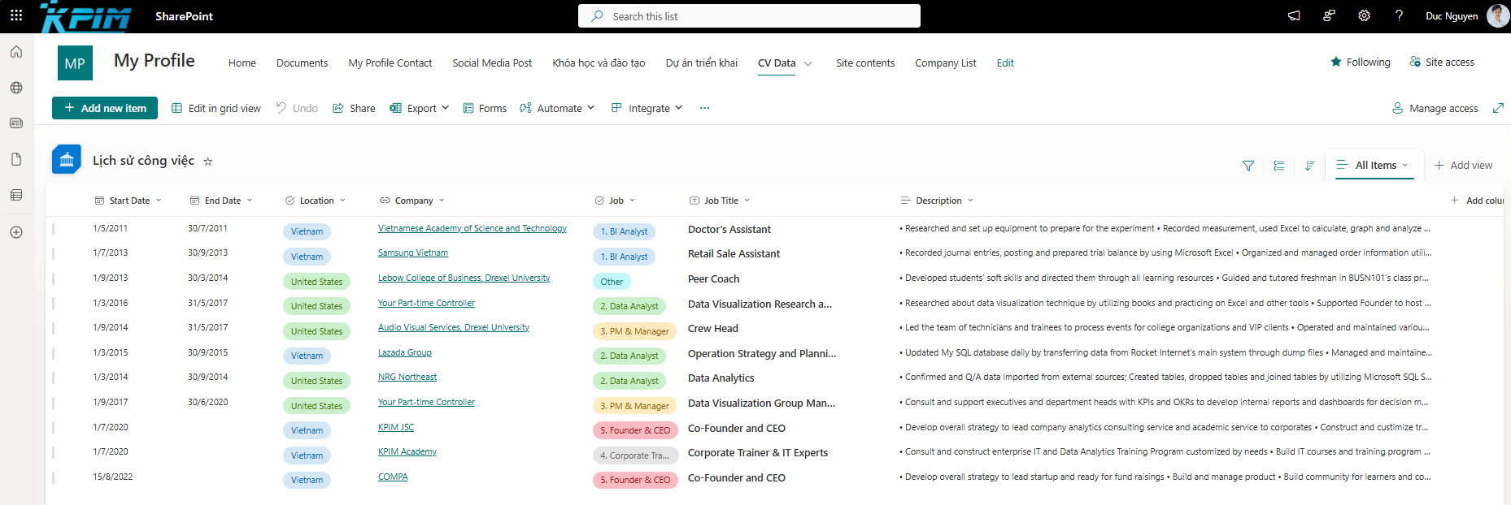
Task: Select the Lazada Group row
Action: [54, 353]
